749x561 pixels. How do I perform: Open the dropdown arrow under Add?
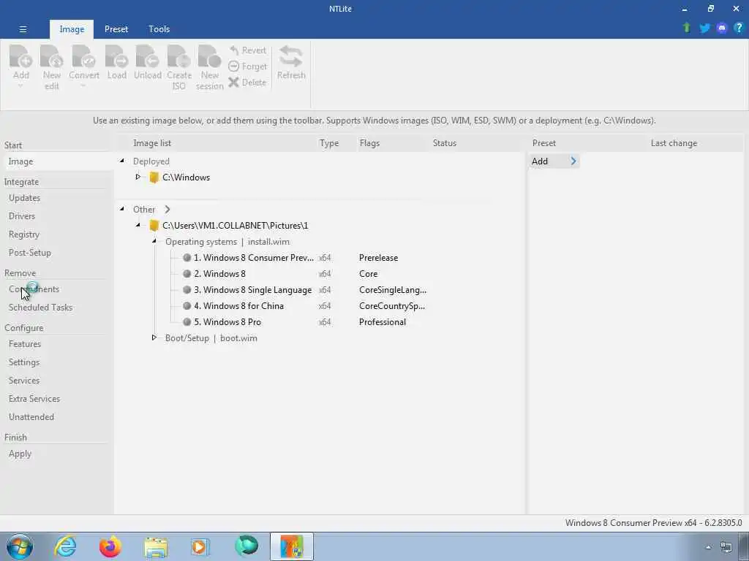(20, 86)
